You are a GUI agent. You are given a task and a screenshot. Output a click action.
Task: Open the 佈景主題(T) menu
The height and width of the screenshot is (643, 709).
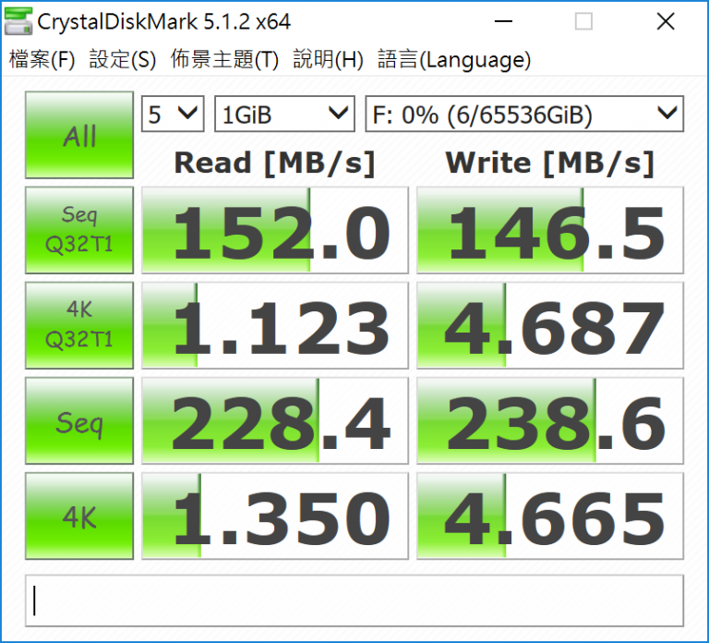[x=224, y=59]
